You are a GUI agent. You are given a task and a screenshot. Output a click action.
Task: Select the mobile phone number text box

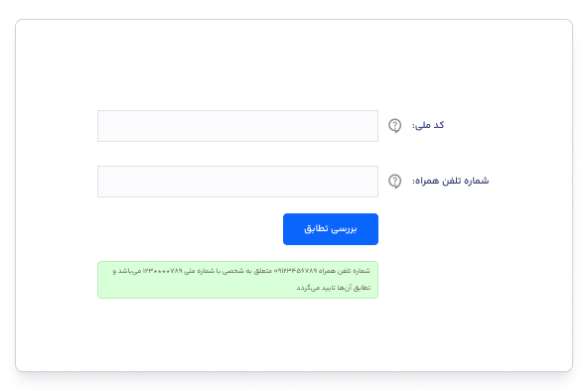[237, 182]
